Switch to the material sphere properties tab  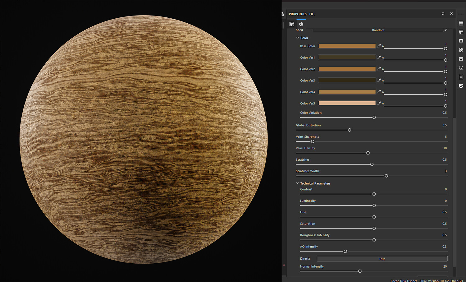(x=301, y=24)
